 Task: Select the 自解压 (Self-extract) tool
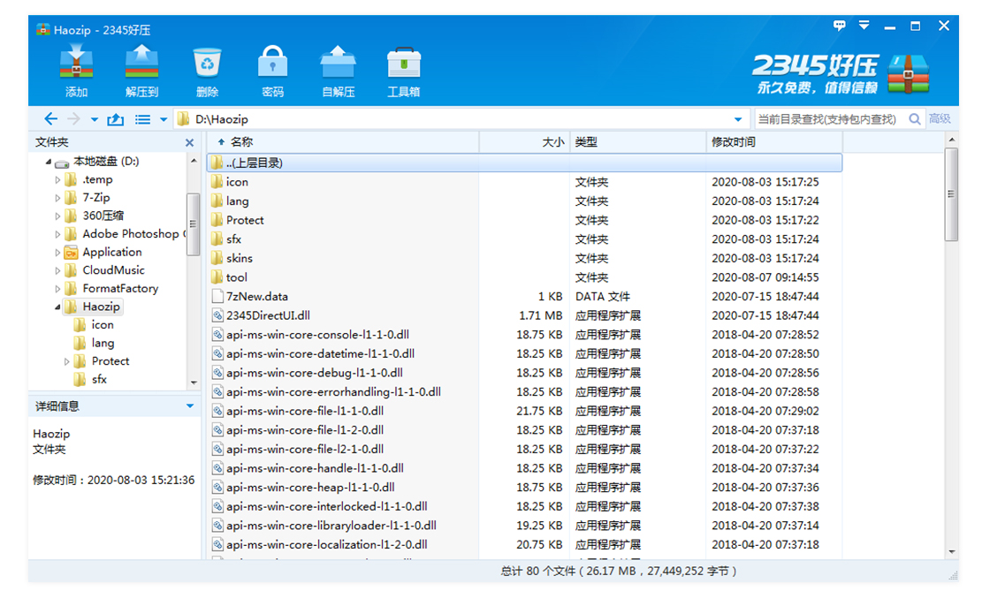(339, 70)
